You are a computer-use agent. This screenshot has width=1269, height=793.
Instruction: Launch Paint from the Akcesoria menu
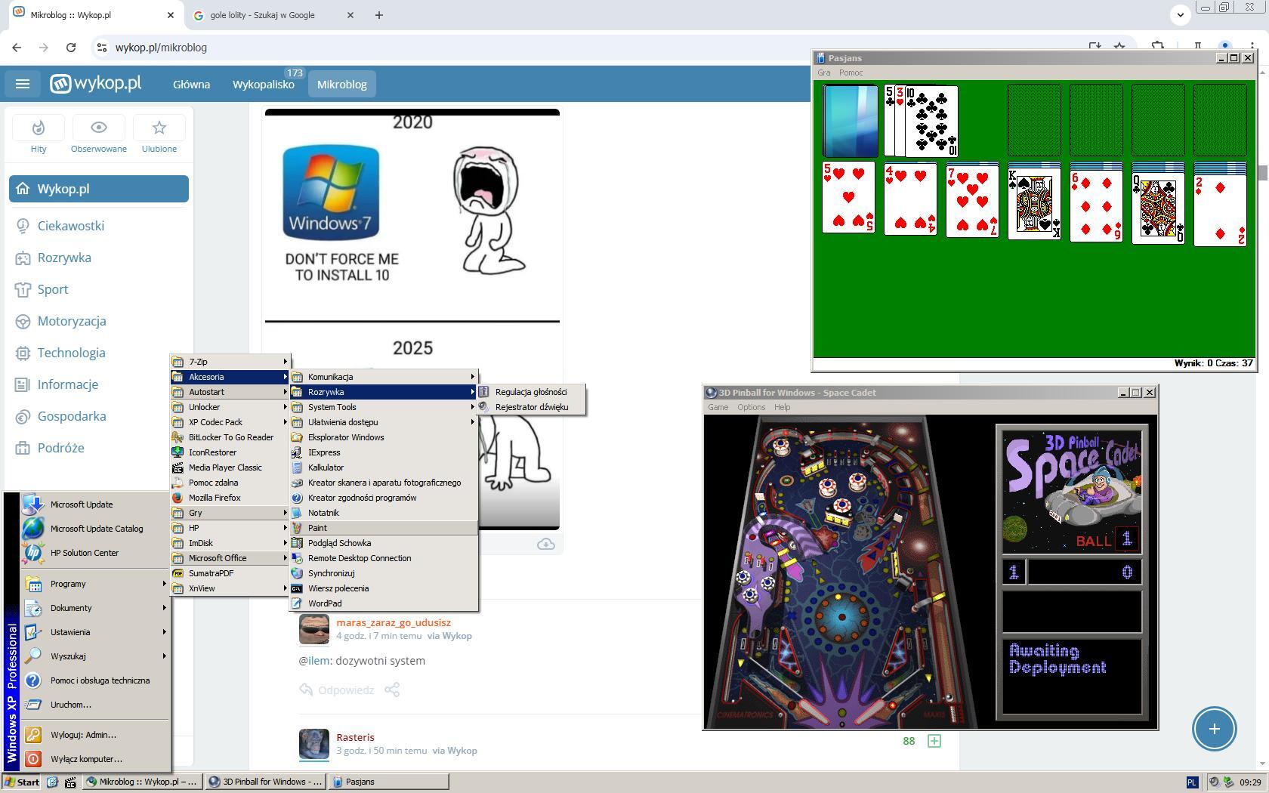point(384,528)
